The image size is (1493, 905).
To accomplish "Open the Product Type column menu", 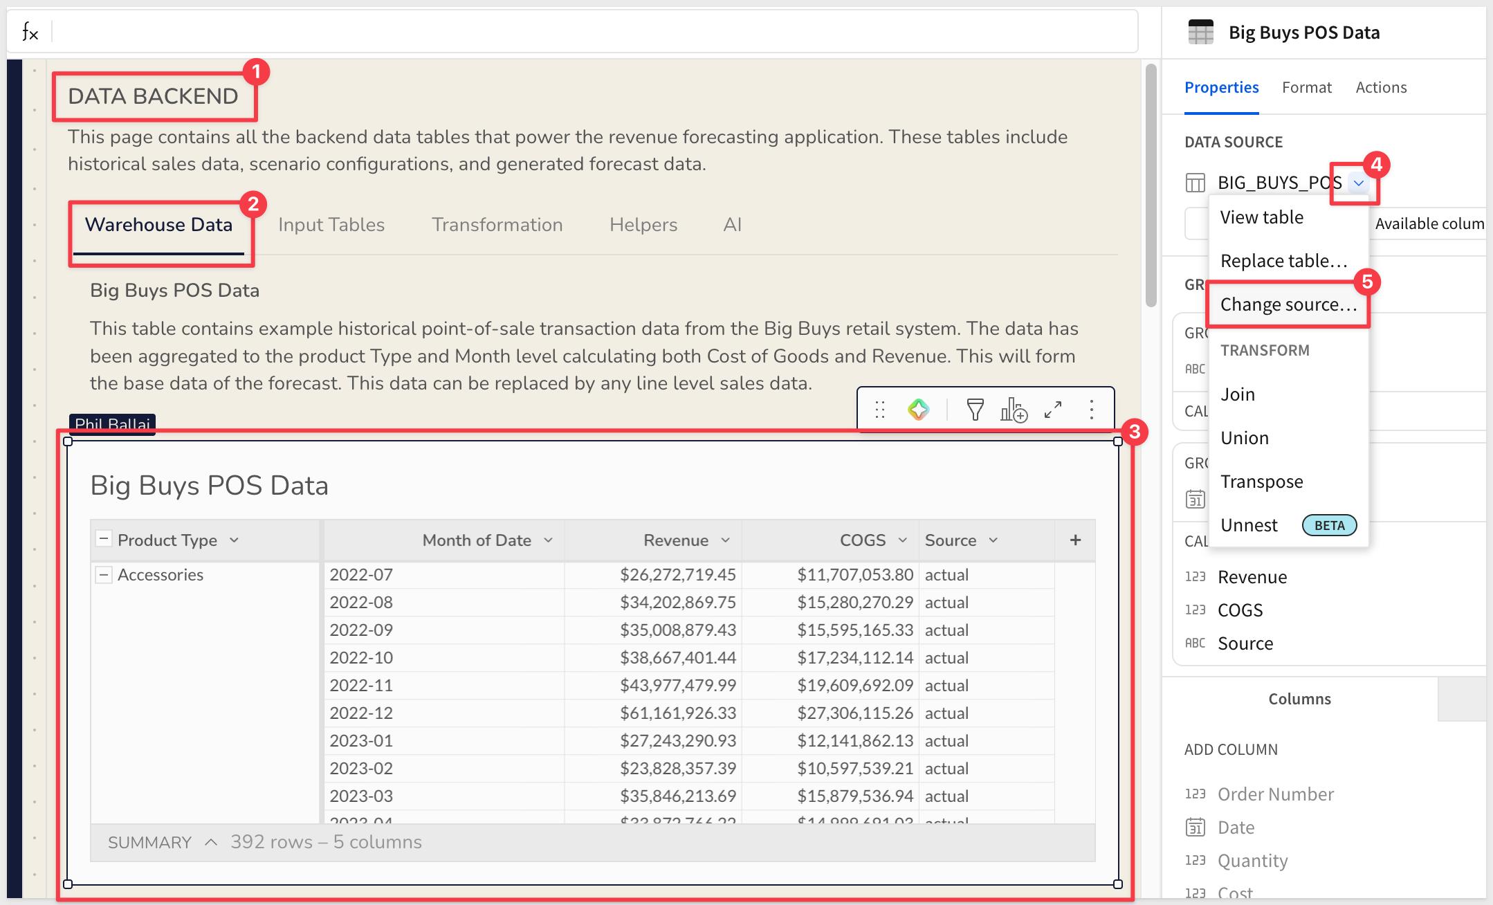I will pyautogui.click(x=234, y=540).
